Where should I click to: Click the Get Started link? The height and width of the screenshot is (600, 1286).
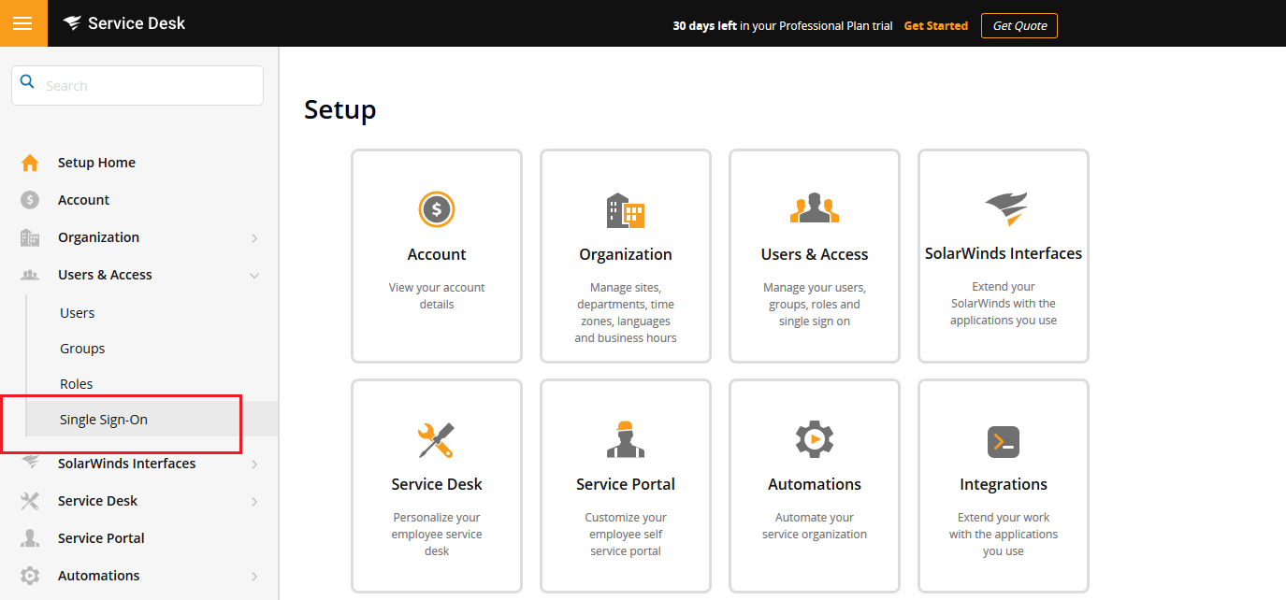(935, 26)
